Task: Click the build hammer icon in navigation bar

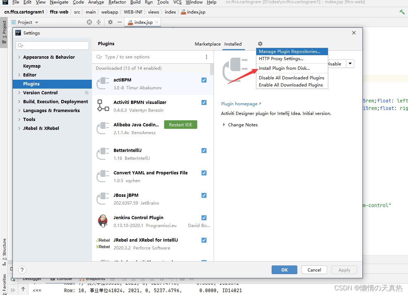Action: pos(402,12)
